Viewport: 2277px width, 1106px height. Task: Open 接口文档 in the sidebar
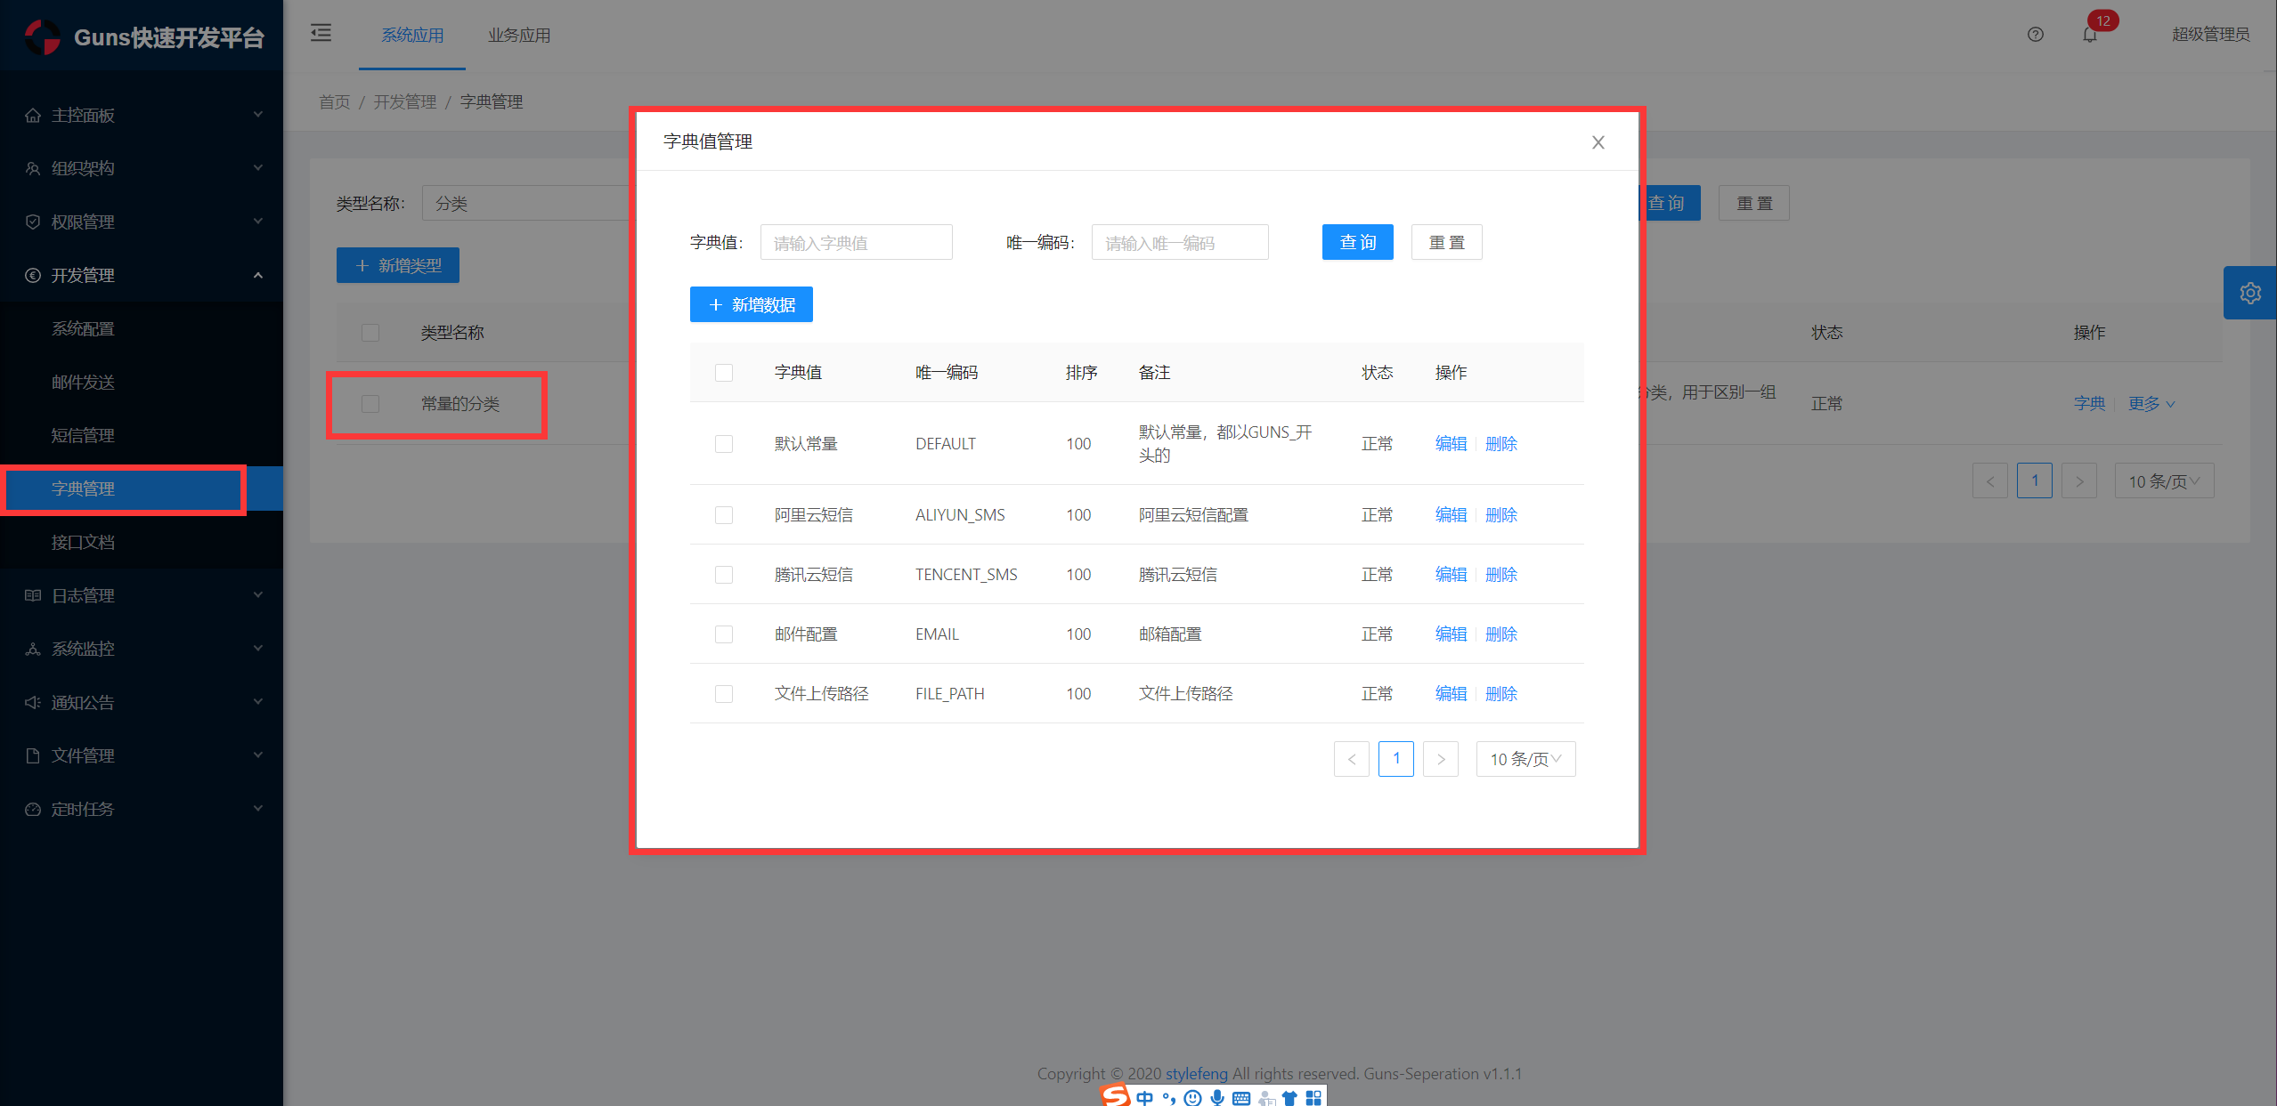(83, 542)
